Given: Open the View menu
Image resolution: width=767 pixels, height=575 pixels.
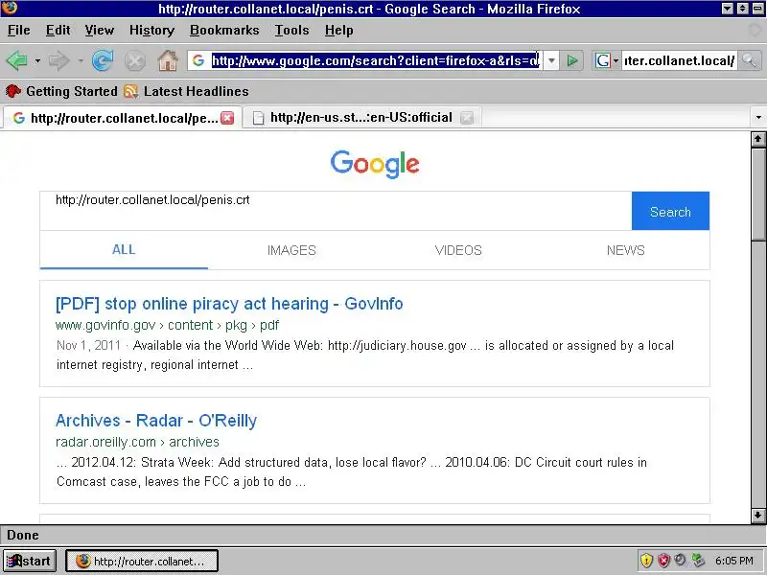Looking at the screenshot, I should pos(99,31).
